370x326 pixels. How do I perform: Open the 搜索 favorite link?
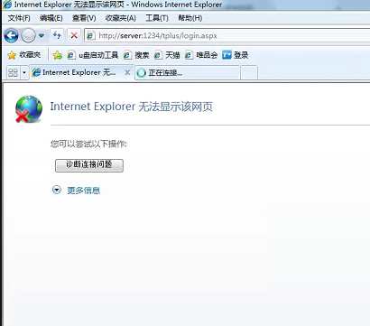pos(137,55)
